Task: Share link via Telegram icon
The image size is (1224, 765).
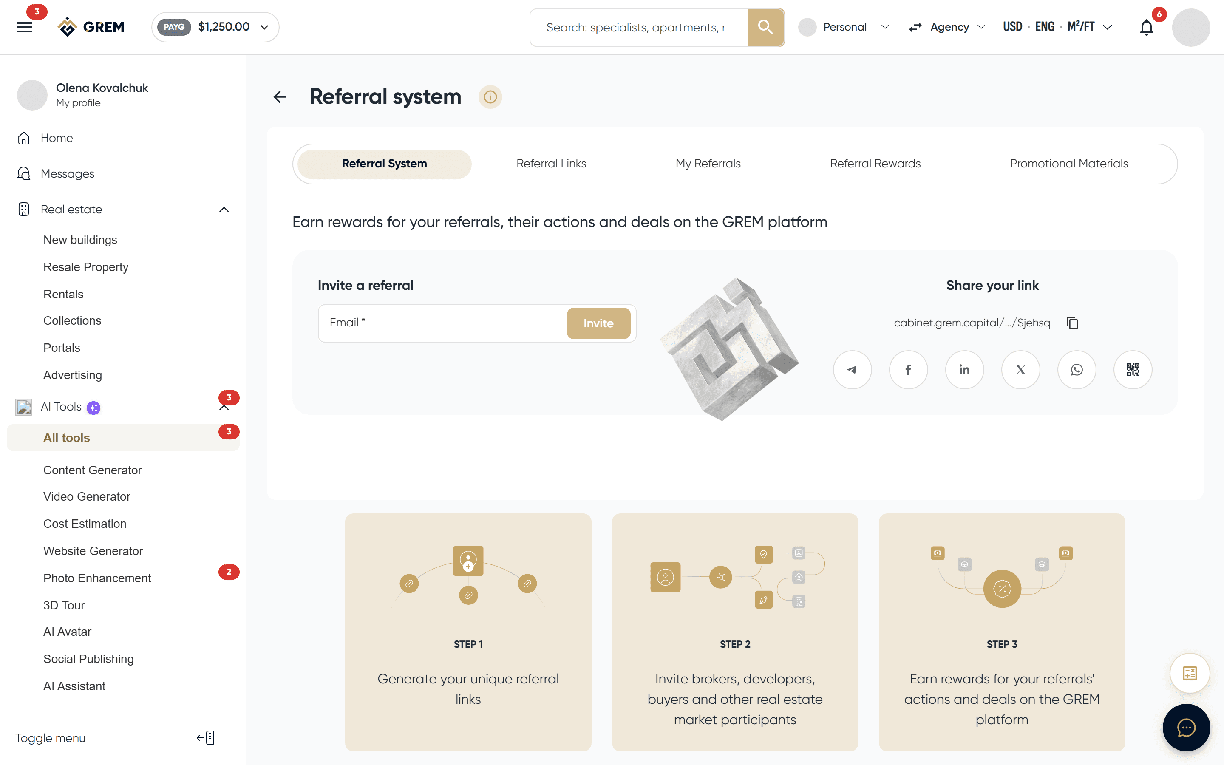Action: pyautogui.click(x=852, y=370)
